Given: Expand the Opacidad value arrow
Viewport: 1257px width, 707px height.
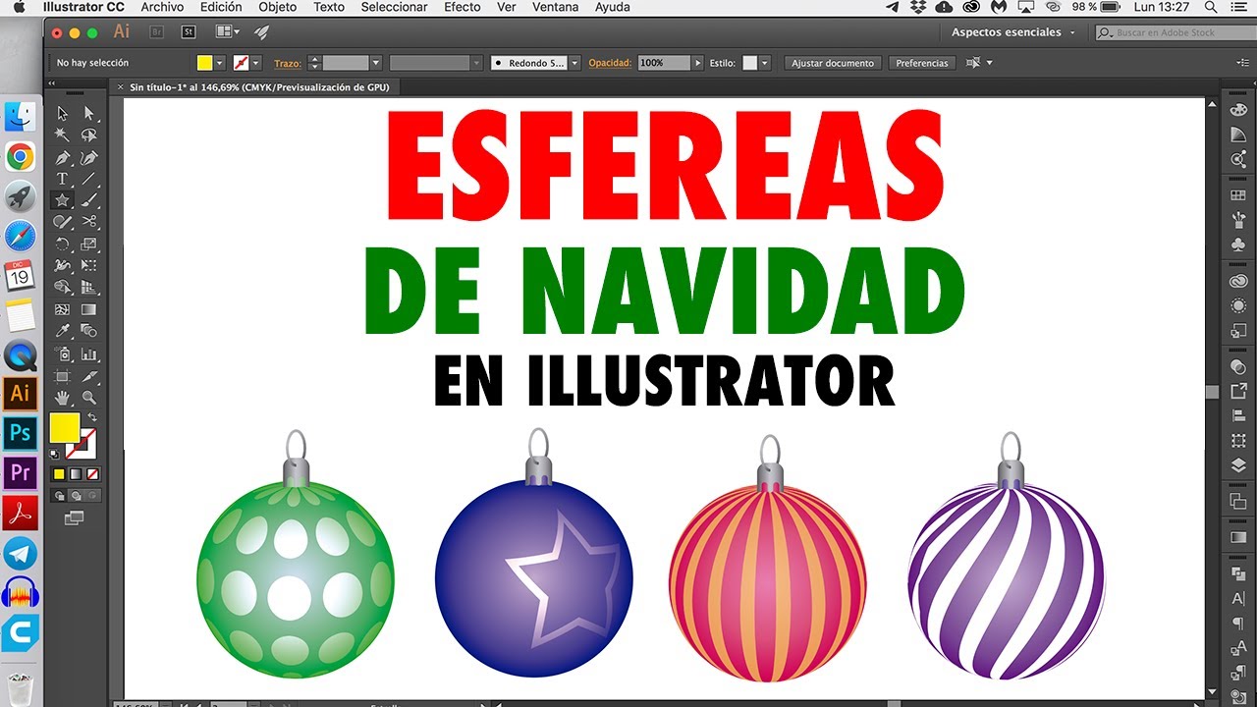Looking at the screenshot, I should (x=697, y=63).
